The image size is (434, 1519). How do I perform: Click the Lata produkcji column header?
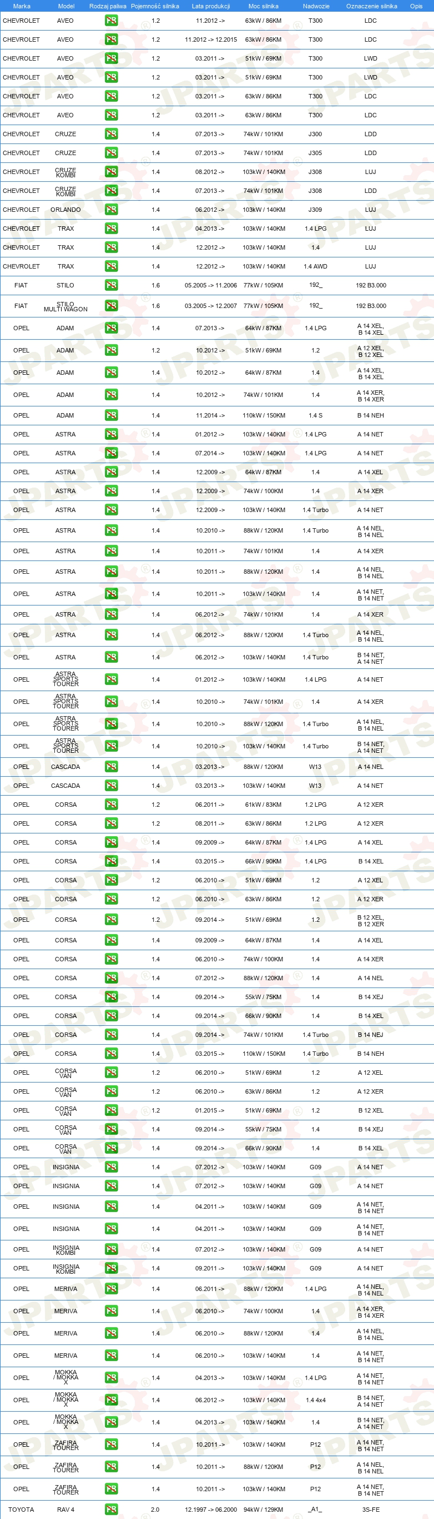(211, 6)
